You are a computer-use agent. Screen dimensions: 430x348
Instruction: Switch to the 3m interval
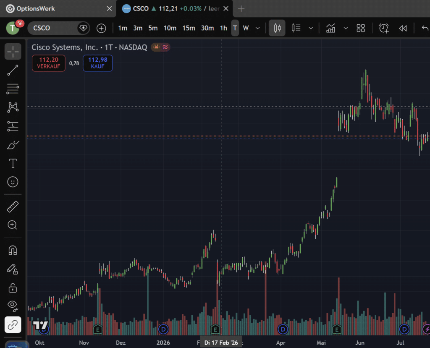(138, 28)
